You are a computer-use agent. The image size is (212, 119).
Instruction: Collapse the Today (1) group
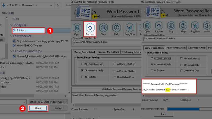(x=11, y=25)
